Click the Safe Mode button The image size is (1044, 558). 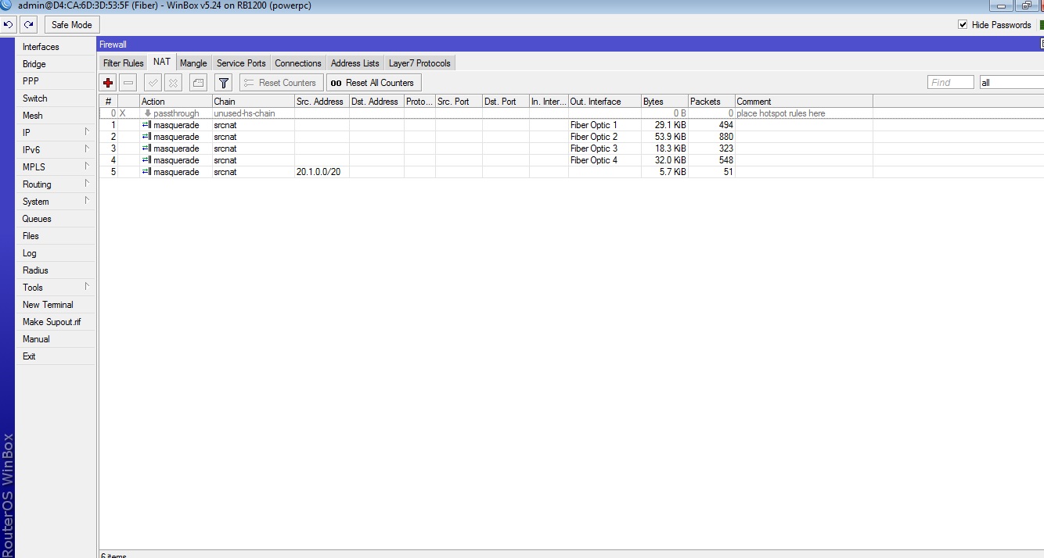tap(72, 25)
